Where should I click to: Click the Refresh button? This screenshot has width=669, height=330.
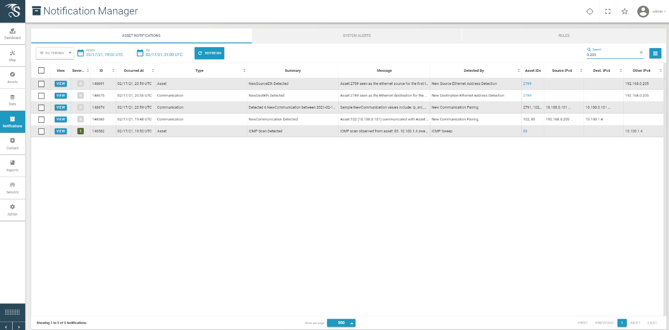point(209,53)
